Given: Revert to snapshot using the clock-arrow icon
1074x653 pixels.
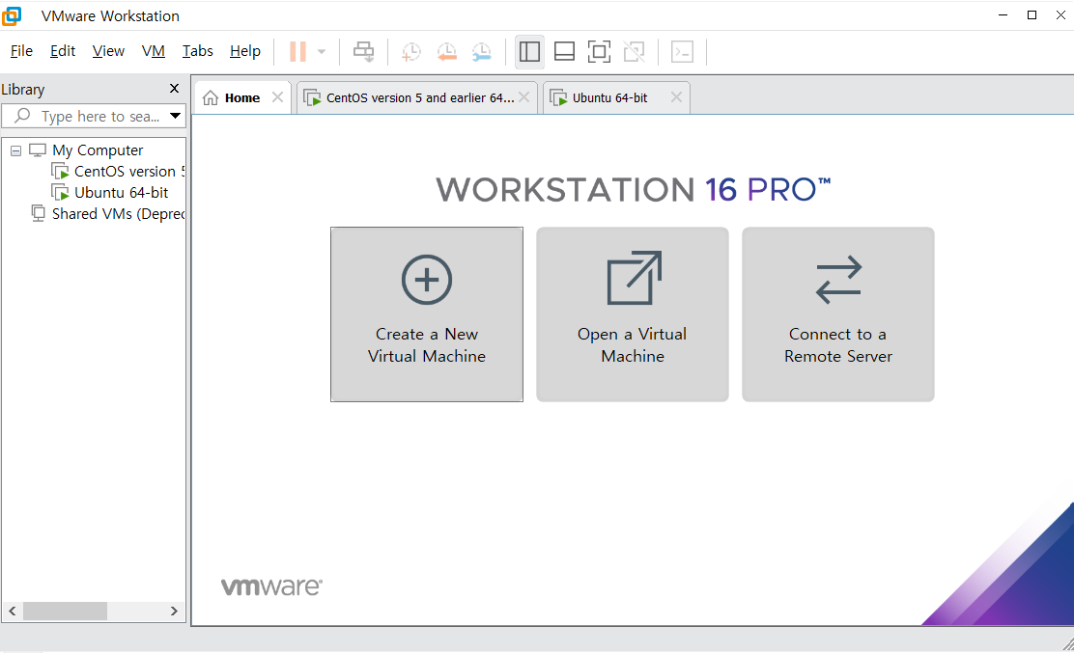Looking at the screenshot, I should point(446,52).
